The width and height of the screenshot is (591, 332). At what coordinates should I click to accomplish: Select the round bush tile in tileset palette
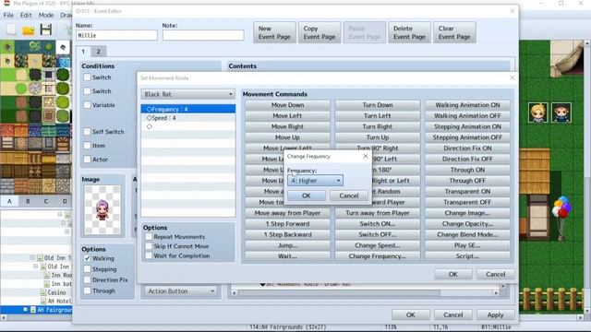point(63,74)
